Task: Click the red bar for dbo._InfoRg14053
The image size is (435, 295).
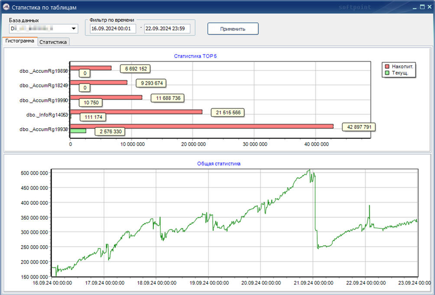Action: 136,112
